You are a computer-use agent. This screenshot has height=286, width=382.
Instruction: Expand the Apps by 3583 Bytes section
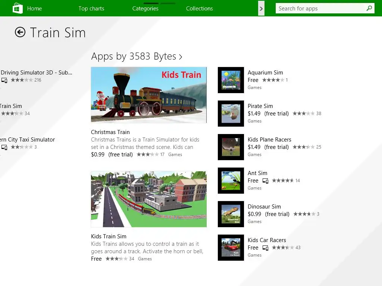[137, 56]
